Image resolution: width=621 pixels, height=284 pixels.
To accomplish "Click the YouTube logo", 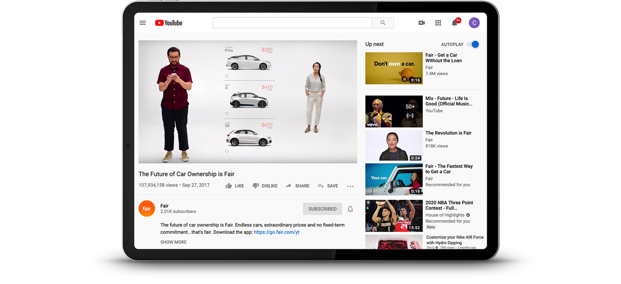I will coord(169,23).
